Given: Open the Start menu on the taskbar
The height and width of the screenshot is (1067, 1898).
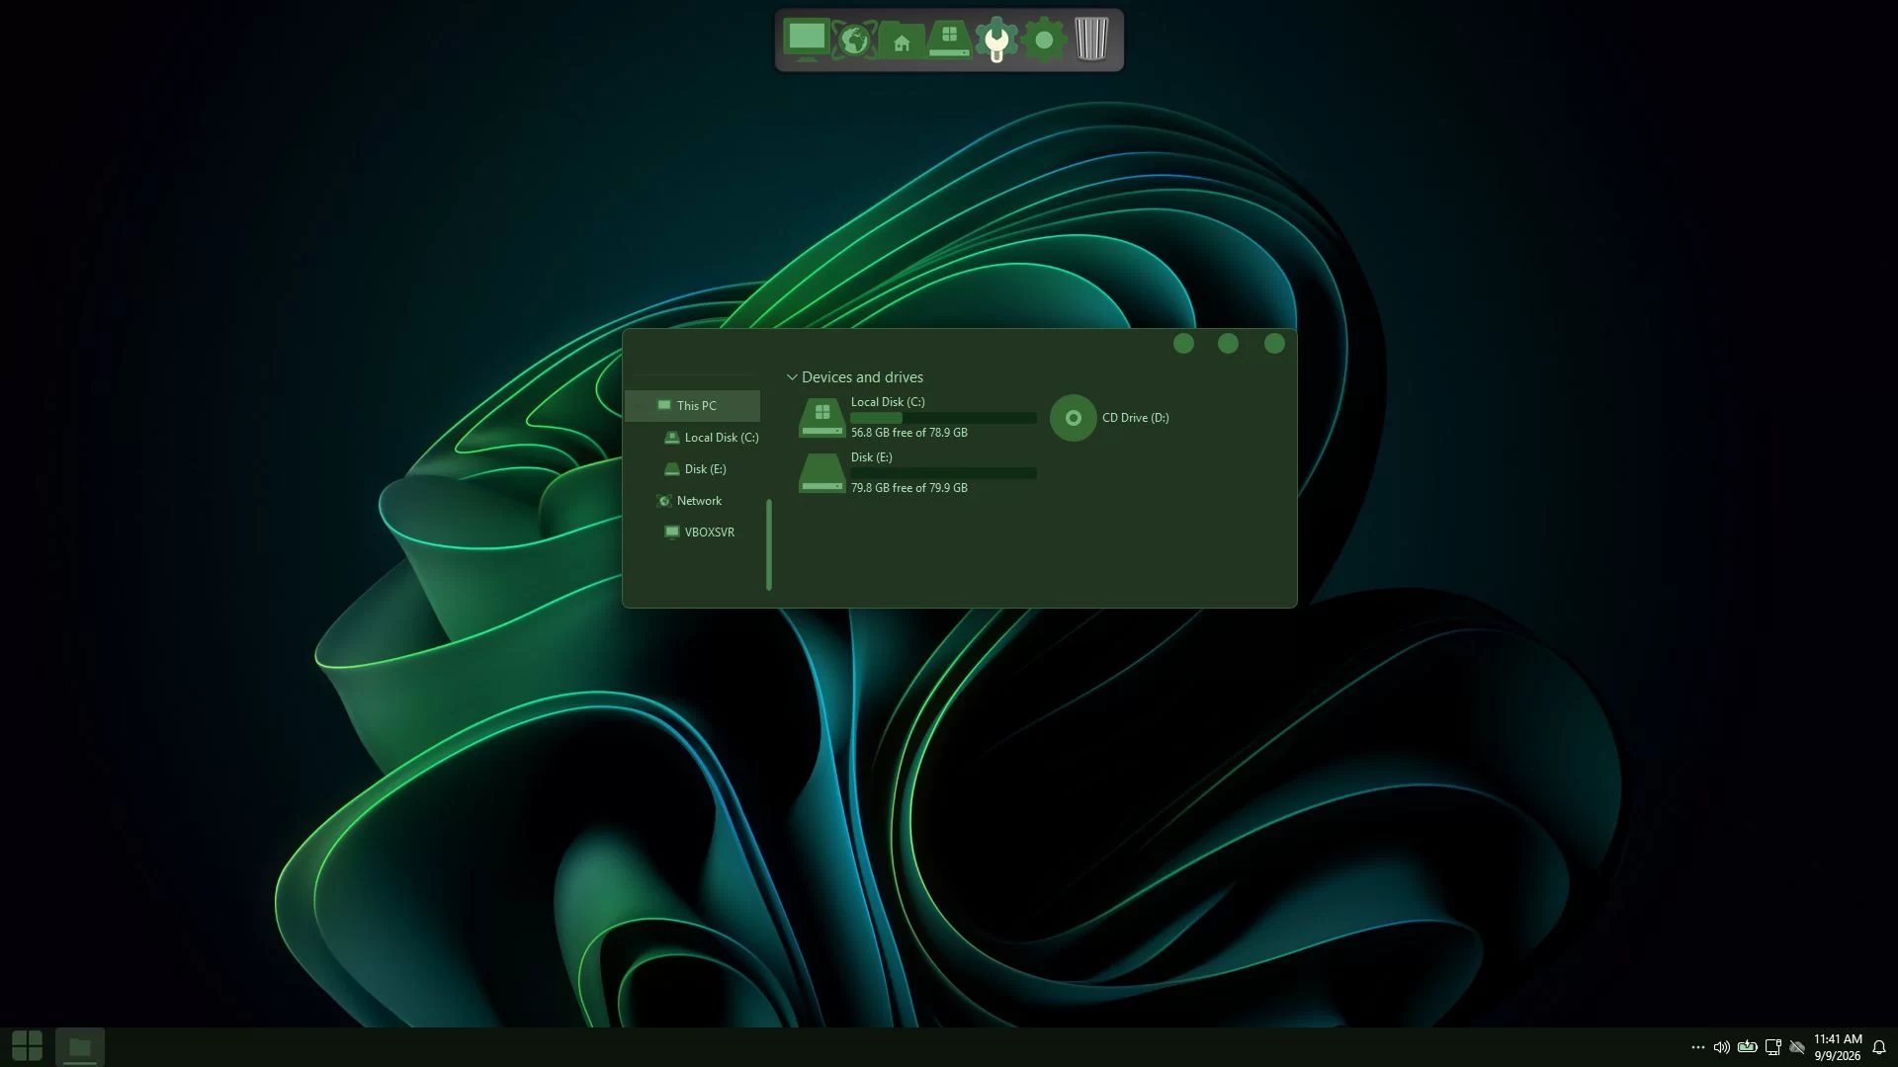Looking at the screenshot, I should 28,1046.
